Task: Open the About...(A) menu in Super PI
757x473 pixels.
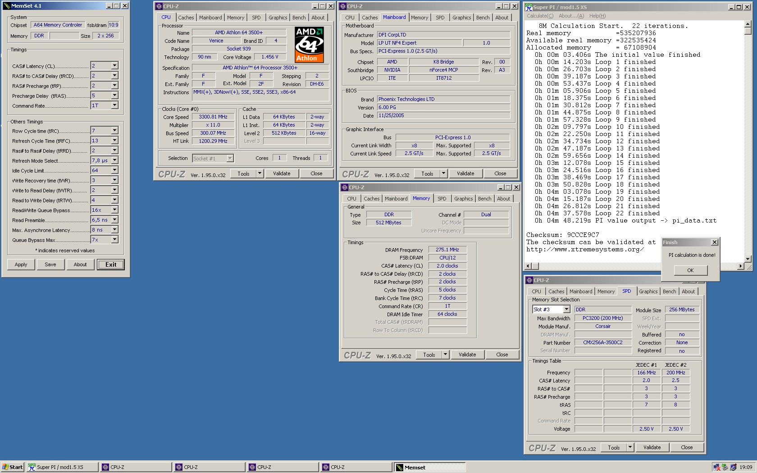Action: coord(571,16)
